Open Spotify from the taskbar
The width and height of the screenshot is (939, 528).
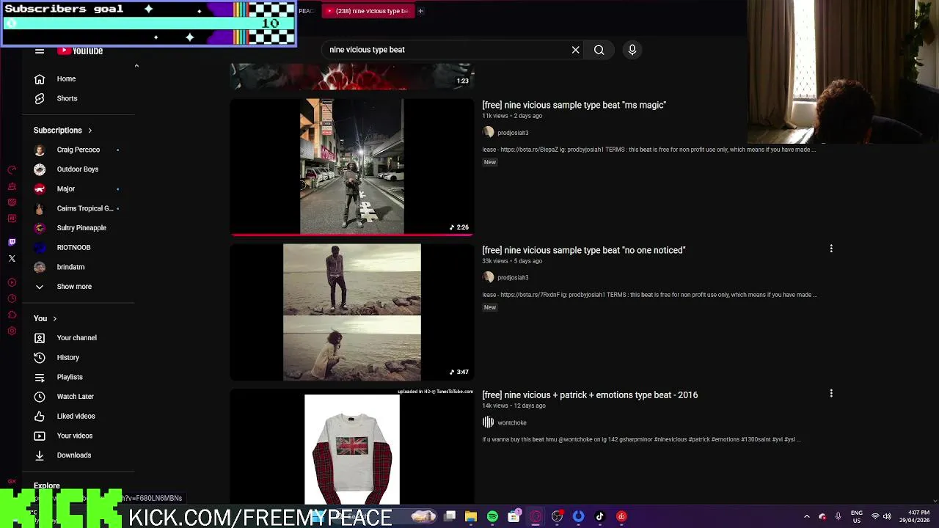coord(492,516)
